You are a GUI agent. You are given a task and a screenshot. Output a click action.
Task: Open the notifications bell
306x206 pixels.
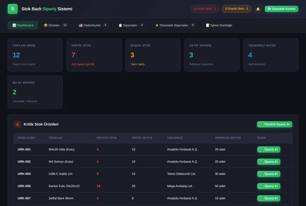click(x=258, y=9)
